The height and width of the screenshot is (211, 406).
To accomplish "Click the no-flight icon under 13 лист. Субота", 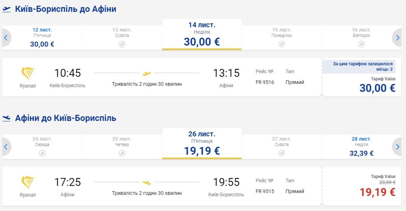I will click(122, 44).
